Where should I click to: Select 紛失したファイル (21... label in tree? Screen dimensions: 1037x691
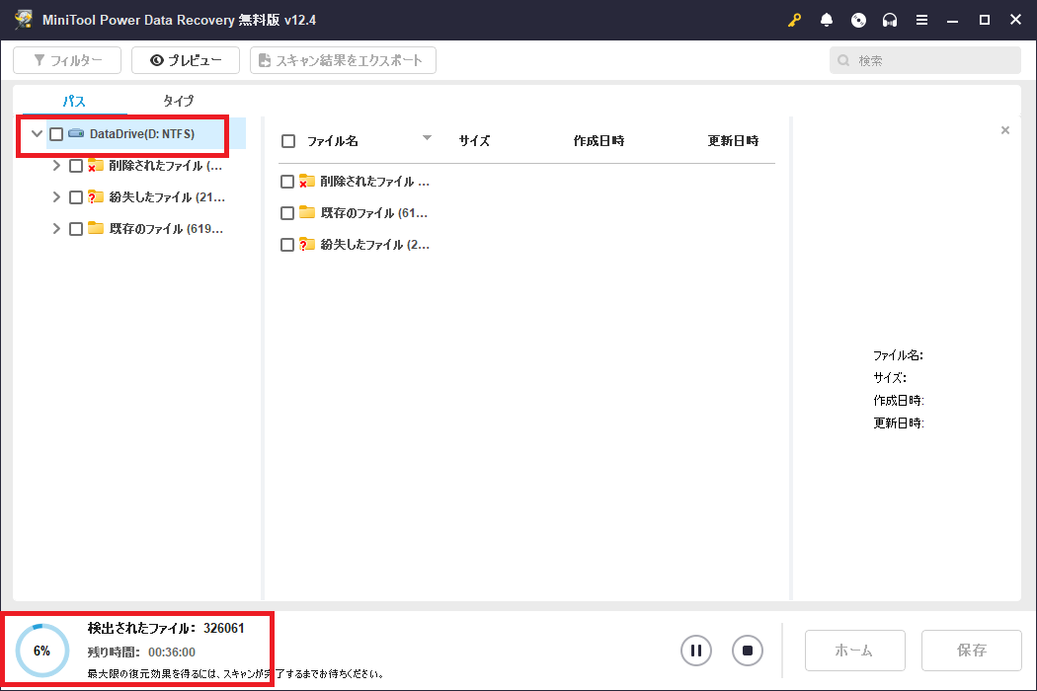(167, 197)
